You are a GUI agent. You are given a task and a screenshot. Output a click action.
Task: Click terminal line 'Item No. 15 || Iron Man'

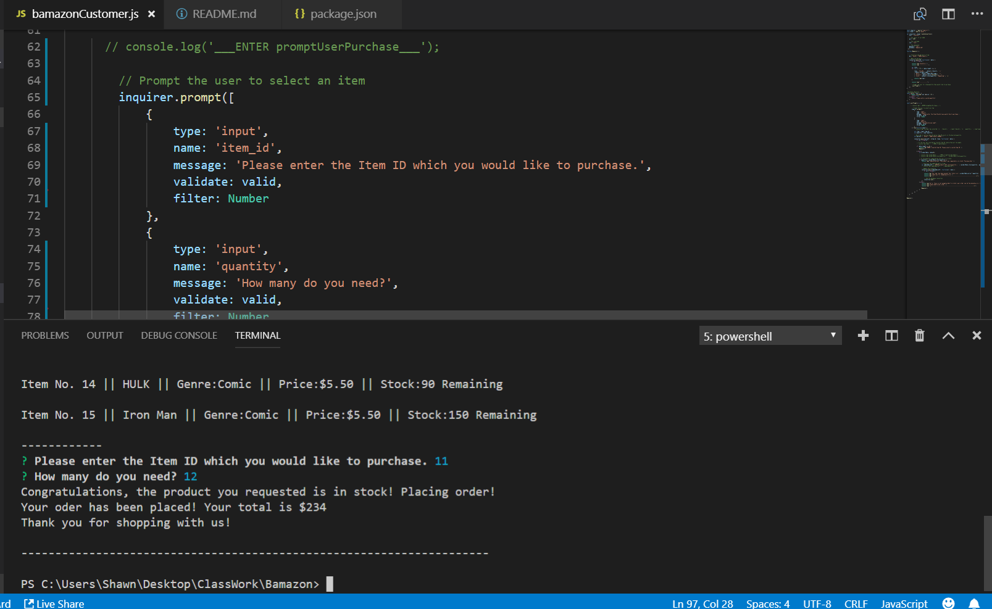[278, 415]
